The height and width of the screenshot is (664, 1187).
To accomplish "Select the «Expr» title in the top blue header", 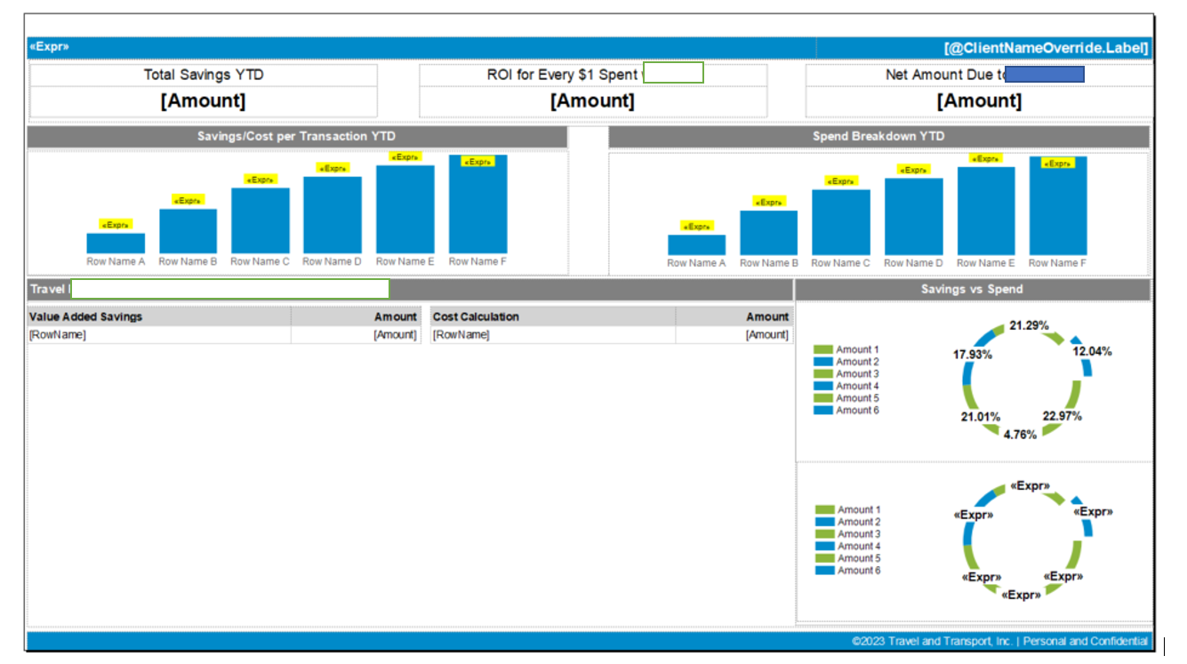I will pos(49,47).
